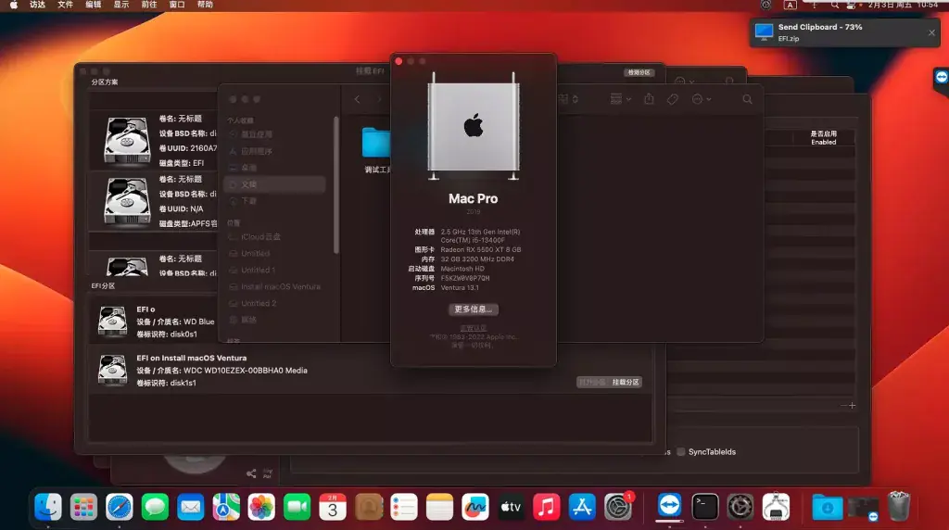949x530 pixels.
Task: Click 挂载分区 for Install macOS Ventura EFI
Action: tap(626, 383)
